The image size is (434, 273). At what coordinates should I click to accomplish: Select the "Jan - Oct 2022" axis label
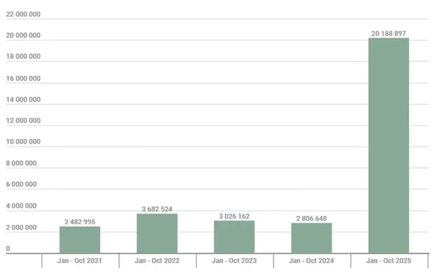coord(157,261)
